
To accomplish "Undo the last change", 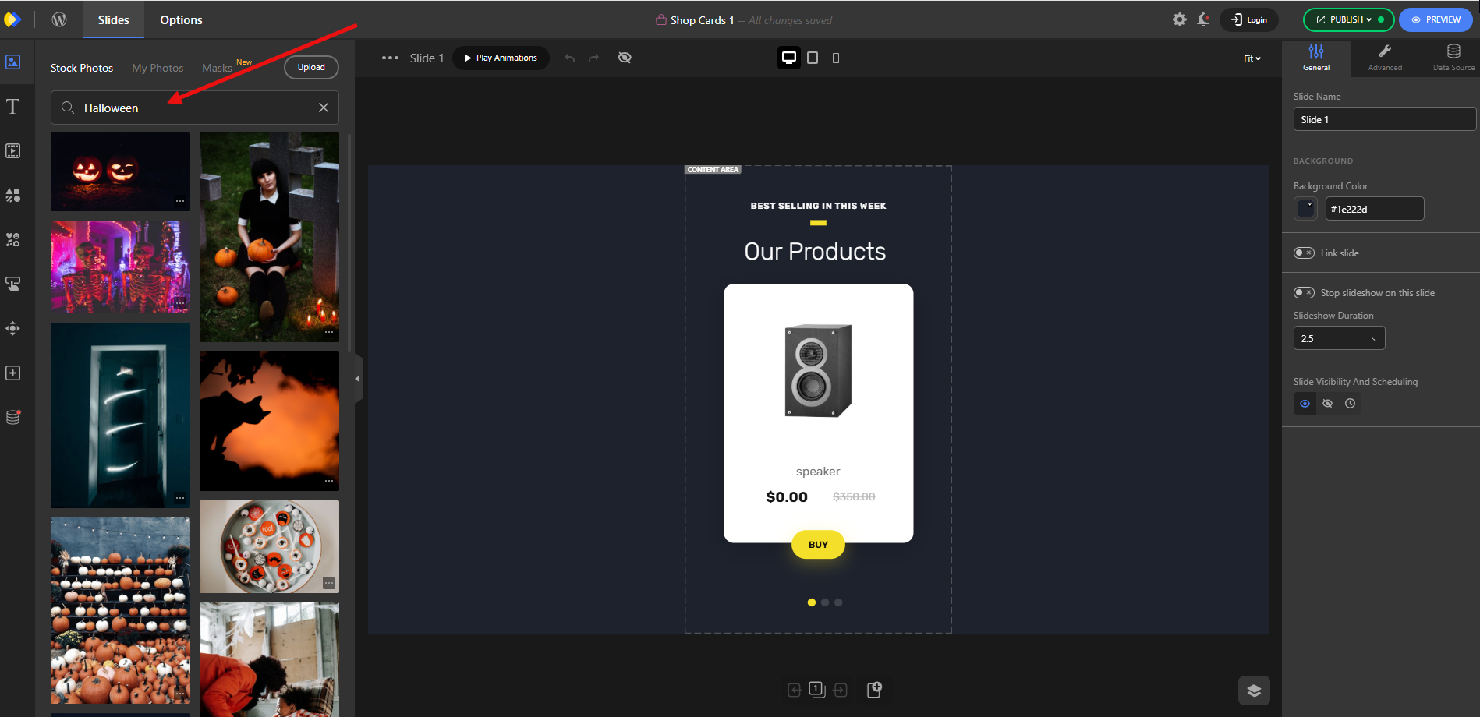I will tap(570, 58).
